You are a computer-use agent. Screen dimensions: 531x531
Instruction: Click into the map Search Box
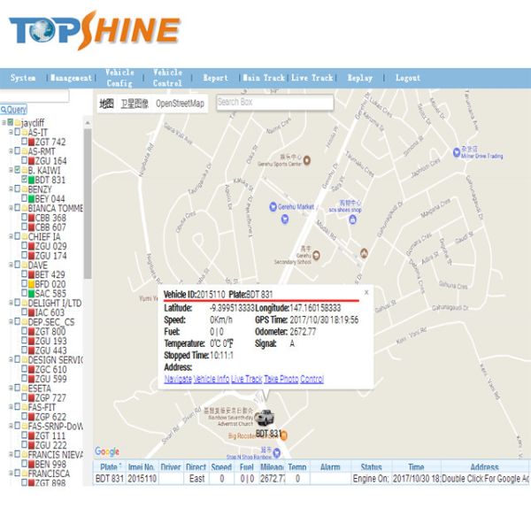point(274,102)
